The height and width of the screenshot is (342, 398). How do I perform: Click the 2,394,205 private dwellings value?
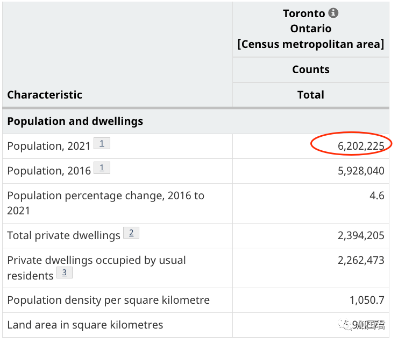[x=361, y=235]
